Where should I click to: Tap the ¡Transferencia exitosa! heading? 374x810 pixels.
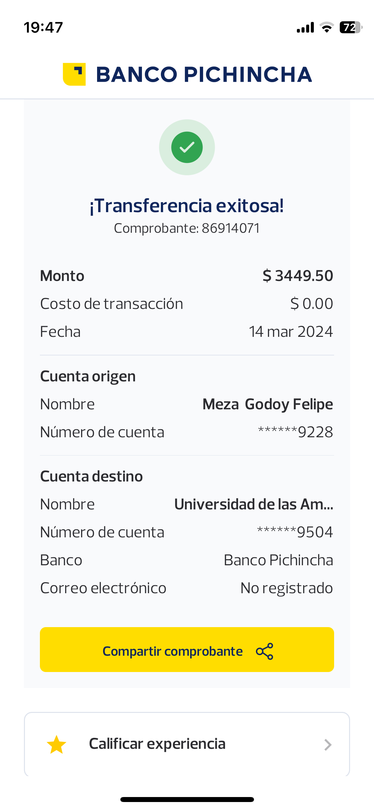coord(187,205)
